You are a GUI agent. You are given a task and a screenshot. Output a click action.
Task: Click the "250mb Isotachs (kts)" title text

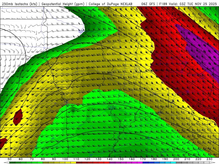(x=20, y=4)
